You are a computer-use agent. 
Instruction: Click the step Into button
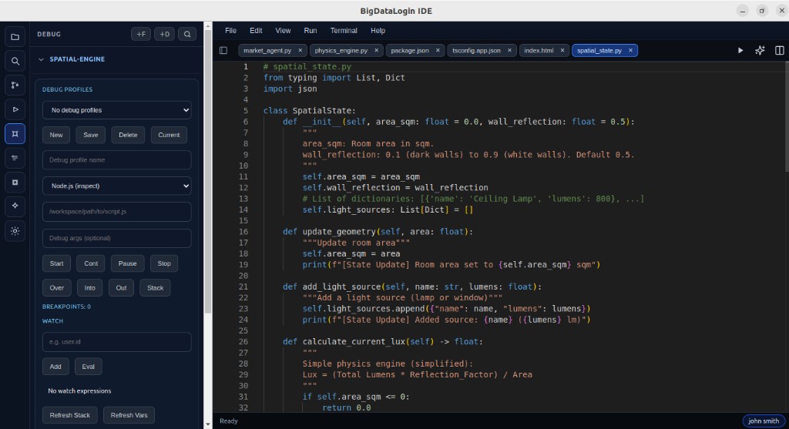tap(89, 288)
